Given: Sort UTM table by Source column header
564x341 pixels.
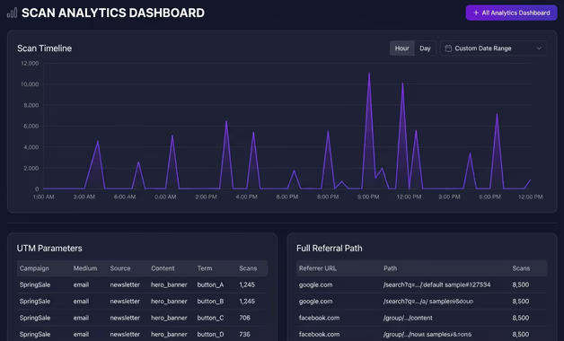Looking at the screenshot, I should 120,268.
